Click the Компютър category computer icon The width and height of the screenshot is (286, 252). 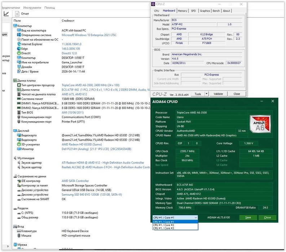coord(15,26)
